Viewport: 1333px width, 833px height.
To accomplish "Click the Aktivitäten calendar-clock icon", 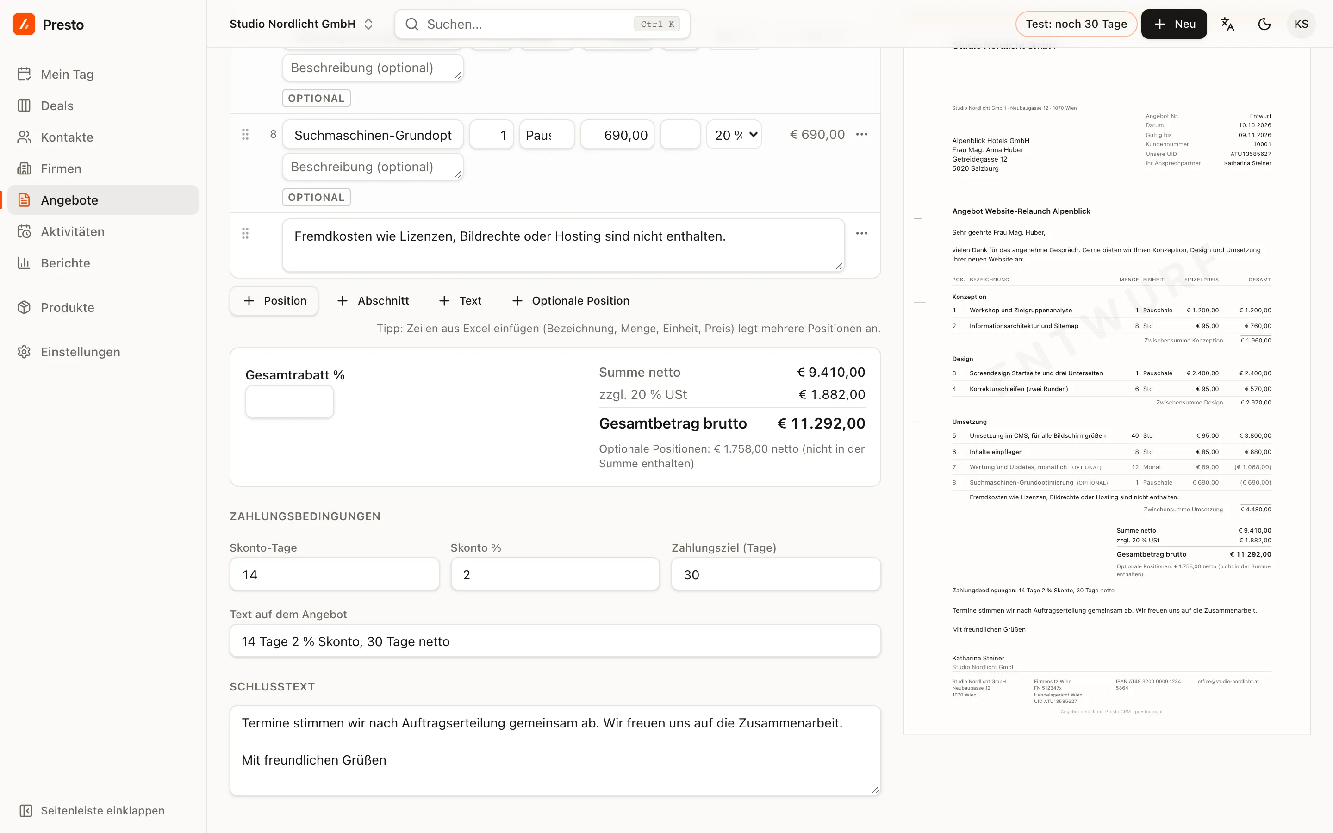I will tap(24, 231).
